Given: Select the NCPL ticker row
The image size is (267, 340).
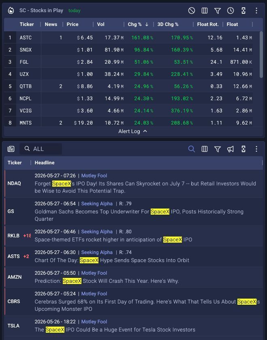Looking at the screenshot, I should tap(26, 98).
